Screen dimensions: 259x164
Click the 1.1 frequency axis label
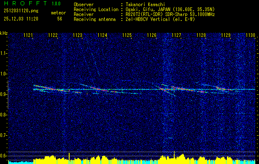coord(3,53)
